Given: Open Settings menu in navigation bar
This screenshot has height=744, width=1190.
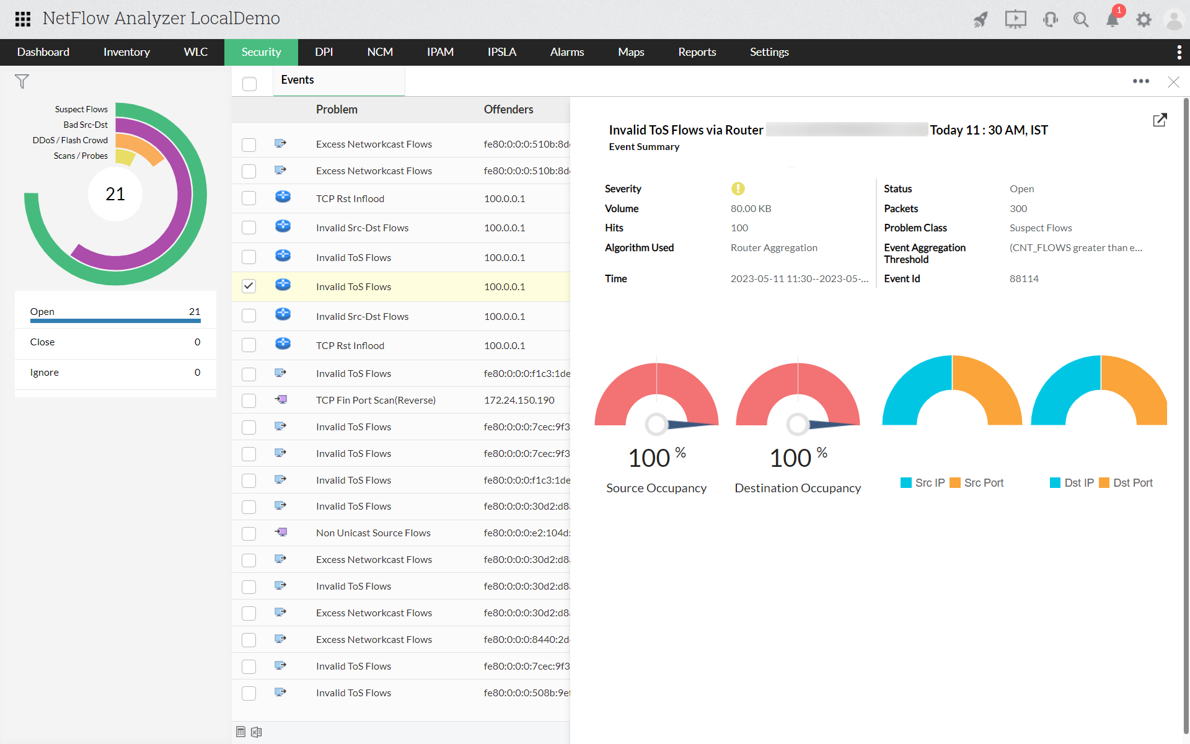Looking at the screenshot, I should [769, 52].
